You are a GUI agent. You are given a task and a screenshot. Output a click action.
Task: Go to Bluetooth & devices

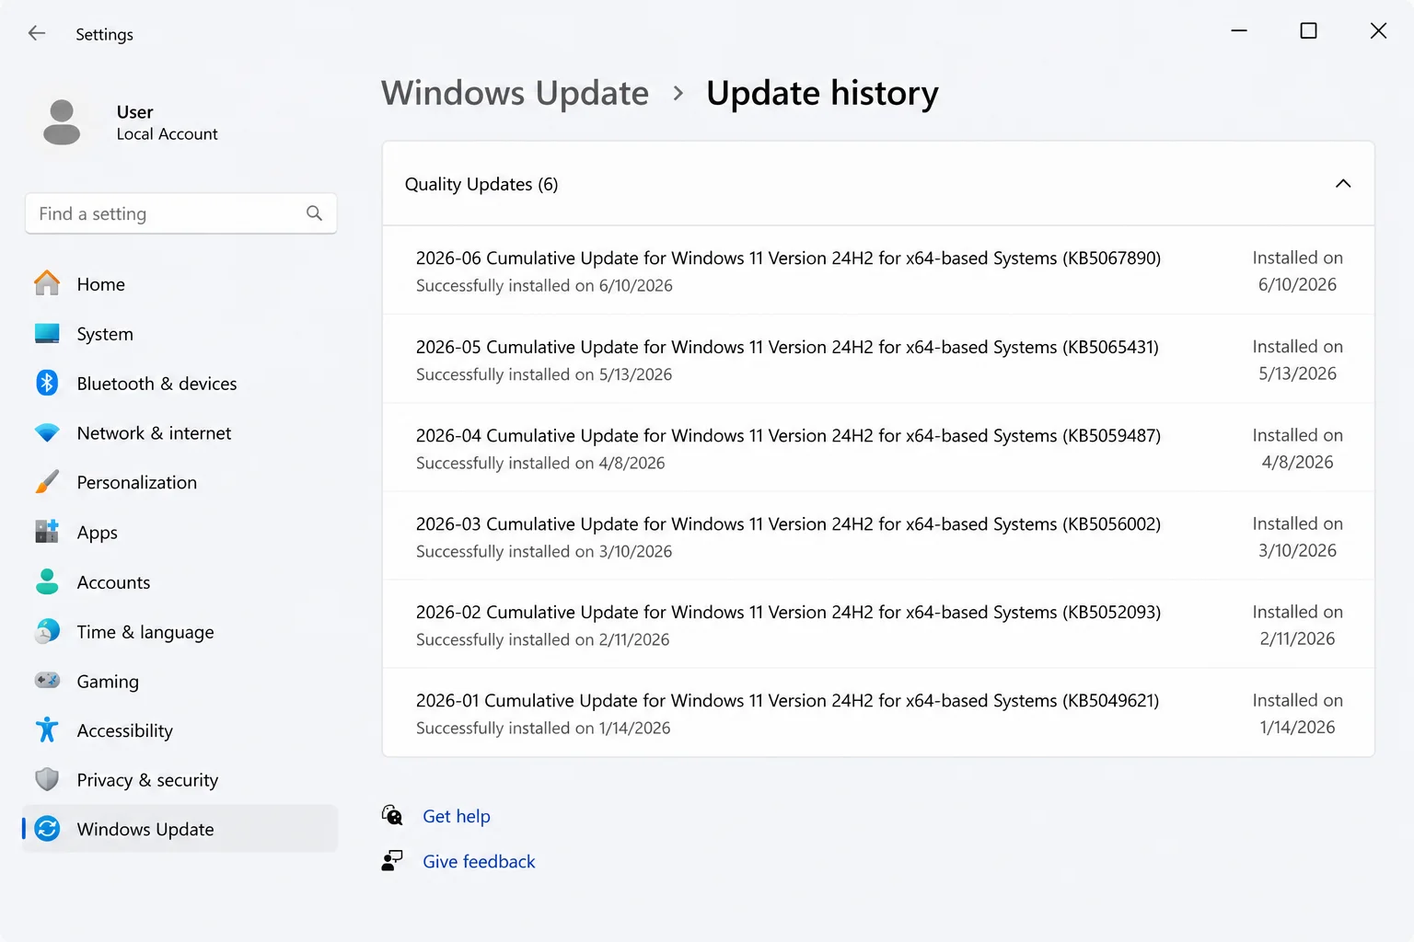pos(180,384)
